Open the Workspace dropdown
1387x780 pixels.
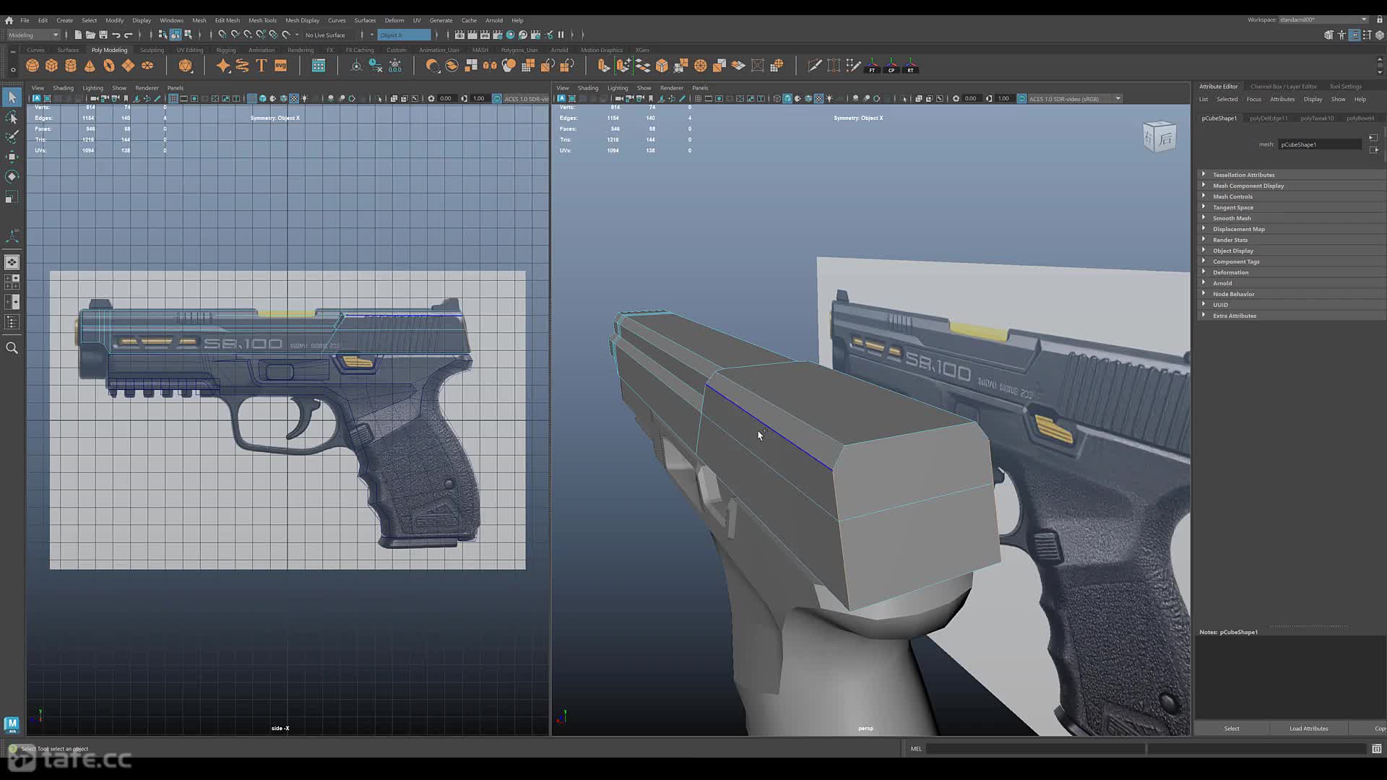point(1323,19)
